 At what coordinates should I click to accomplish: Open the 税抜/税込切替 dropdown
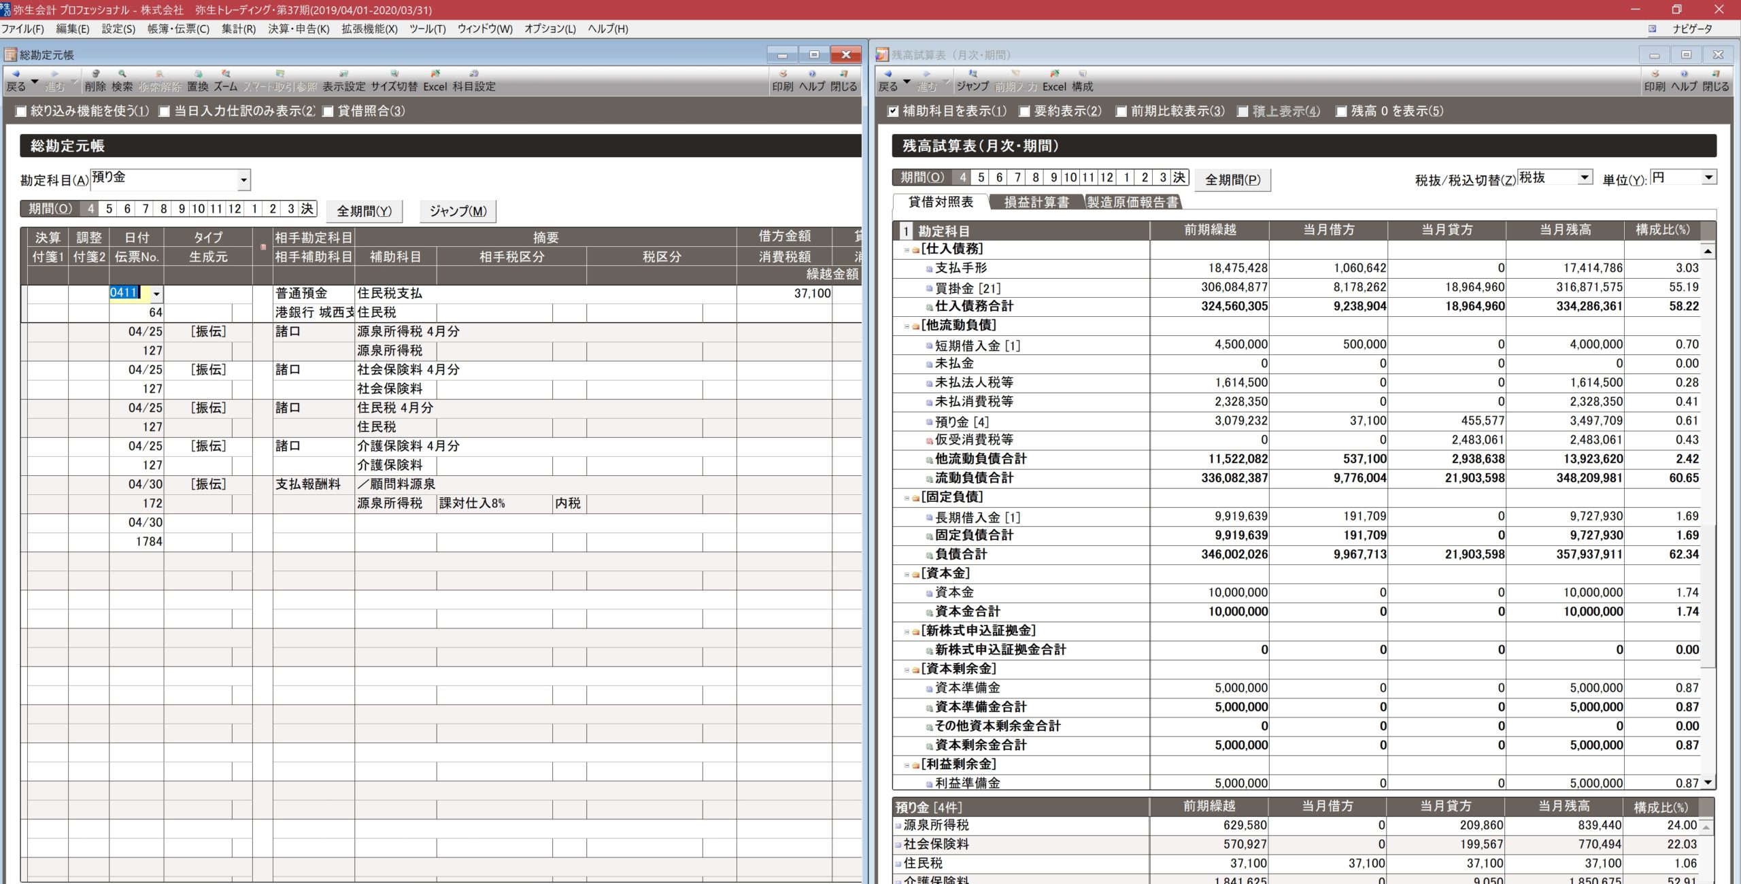click(x=1585, y=177)
